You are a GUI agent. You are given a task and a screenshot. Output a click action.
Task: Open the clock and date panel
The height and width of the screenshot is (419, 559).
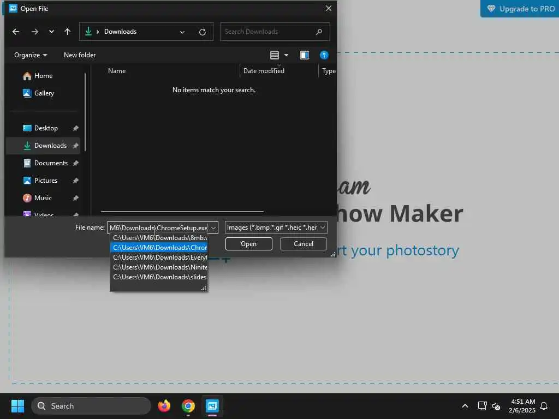522,406
